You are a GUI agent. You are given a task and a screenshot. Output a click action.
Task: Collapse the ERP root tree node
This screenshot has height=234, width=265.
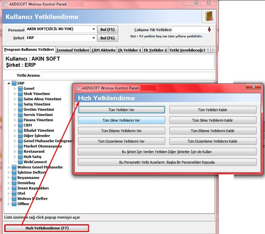[x=9, y=83]
